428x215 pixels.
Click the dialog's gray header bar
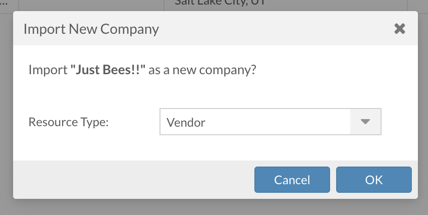[x=252, y=29]
